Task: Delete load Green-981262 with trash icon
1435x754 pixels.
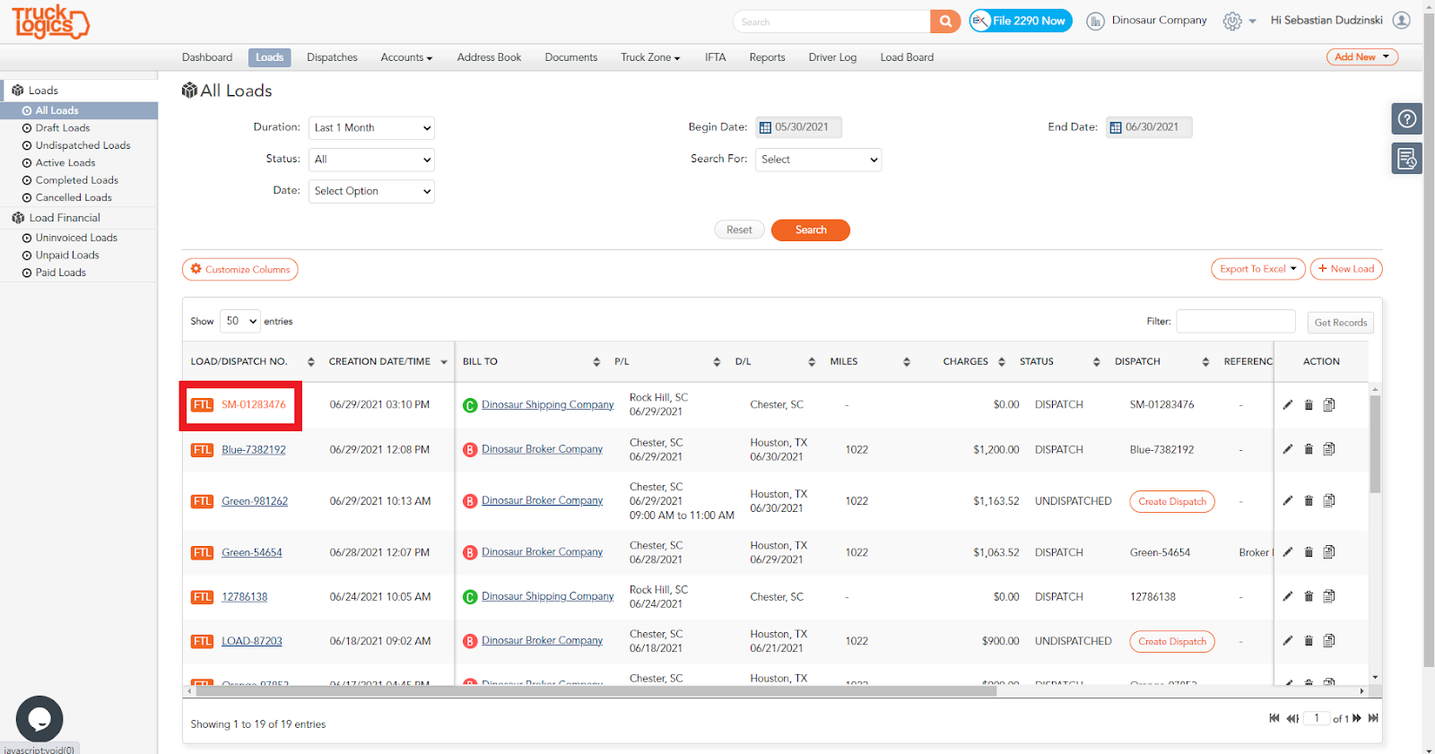Action: (1309, 501)
